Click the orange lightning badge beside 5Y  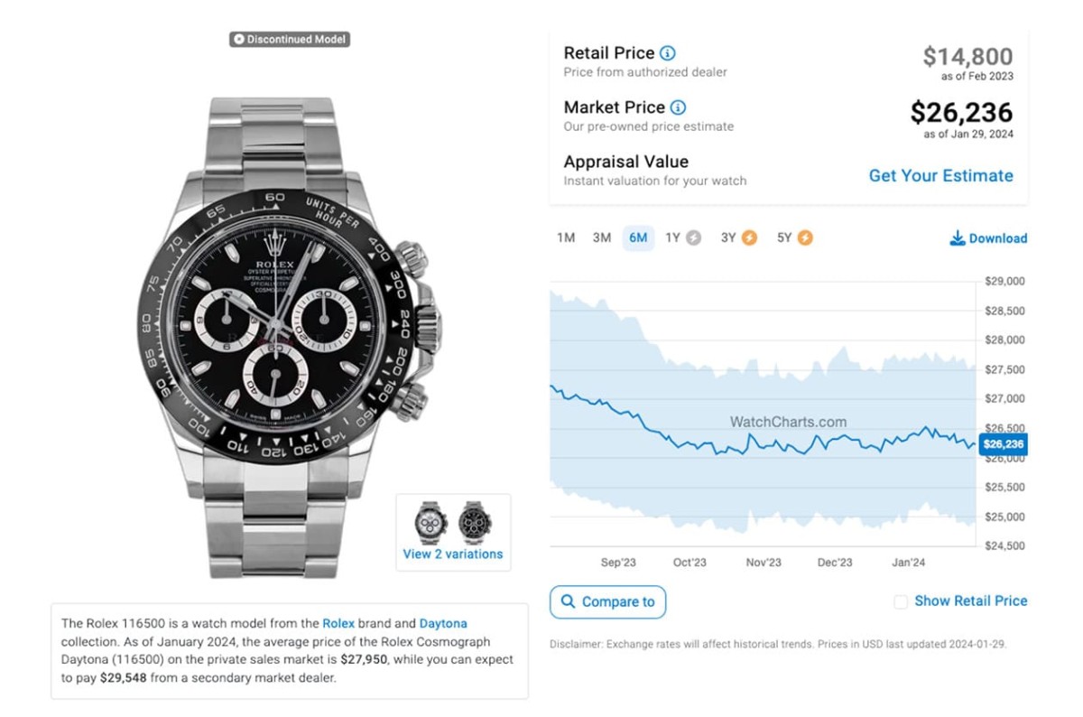805,238
